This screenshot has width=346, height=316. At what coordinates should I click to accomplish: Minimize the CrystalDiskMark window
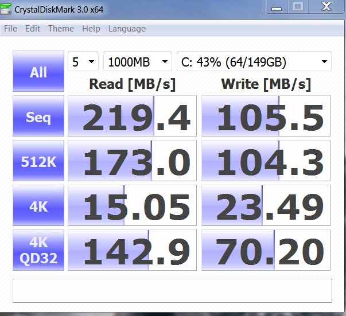tap(277, 7)
